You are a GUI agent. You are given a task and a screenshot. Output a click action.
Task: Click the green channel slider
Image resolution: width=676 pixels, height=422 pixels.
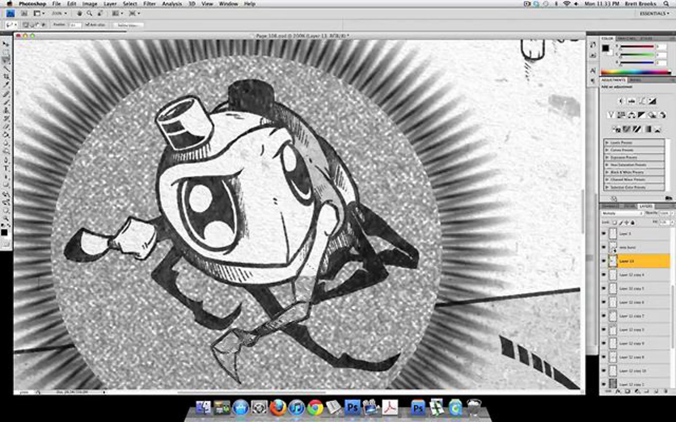click(x=637, y=55)
